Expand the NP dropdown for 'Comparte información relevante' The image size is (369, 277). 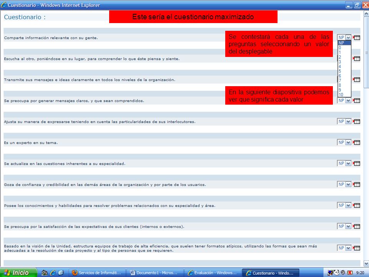[x=344, y=37]
